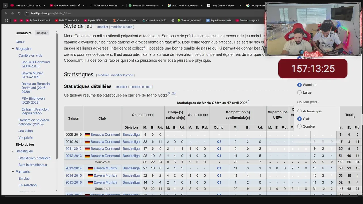Click modifier link next to Style de jeu
The width and height of the screenshot is (363, 204).
(103, 27)
